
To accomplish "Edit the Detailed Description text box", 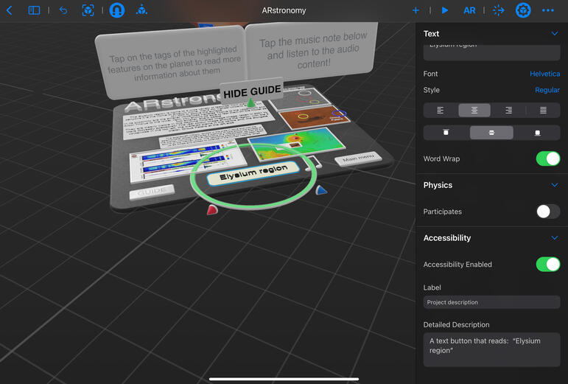I will [491, 349].
